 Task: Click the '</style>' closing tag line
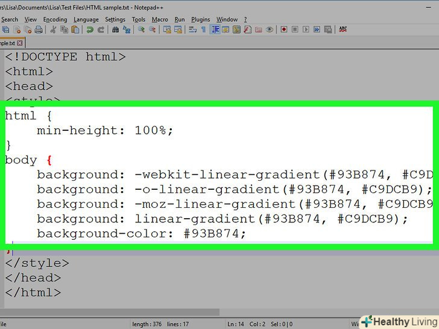point(37,263)
